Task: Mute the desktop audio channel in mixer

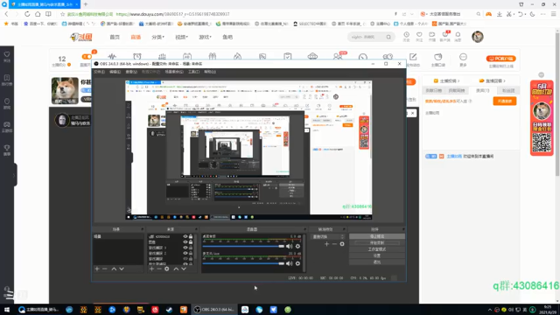Action: click(x=290, y=246)
